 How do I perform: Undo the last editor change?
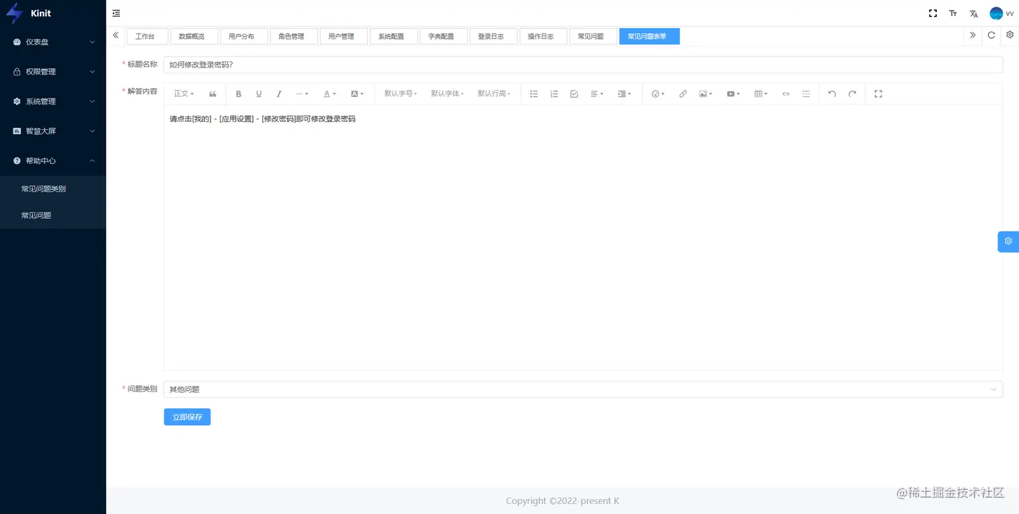832,94
